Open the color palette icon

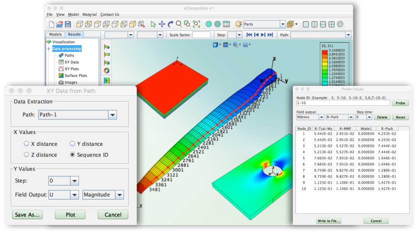[238, 24]
